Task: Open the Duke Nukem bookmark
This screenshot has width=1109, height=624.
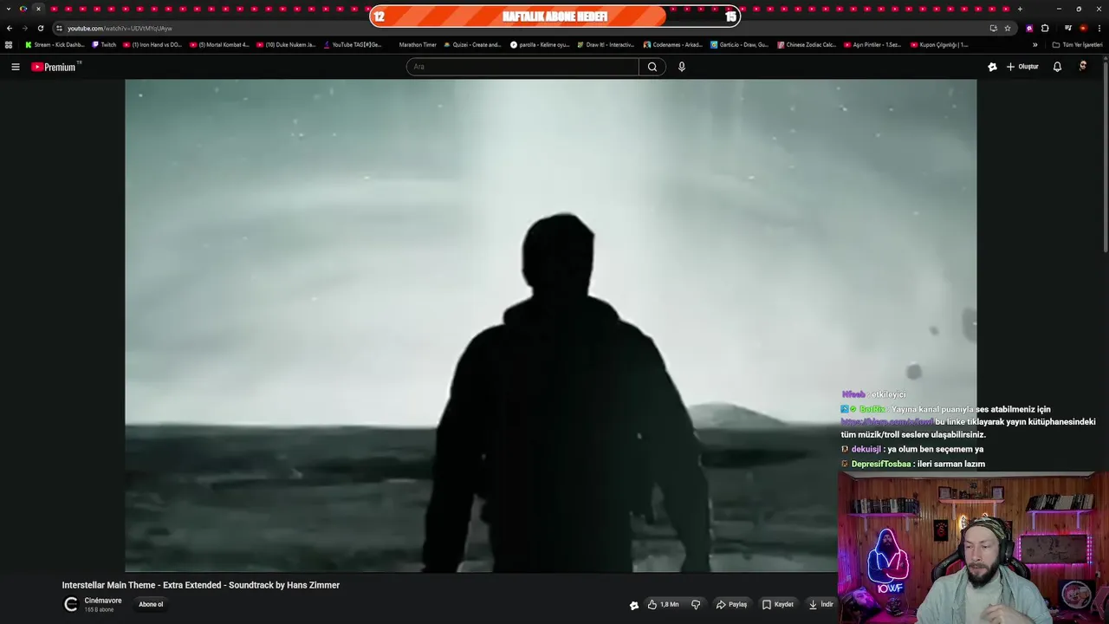Action: point(286,44)
